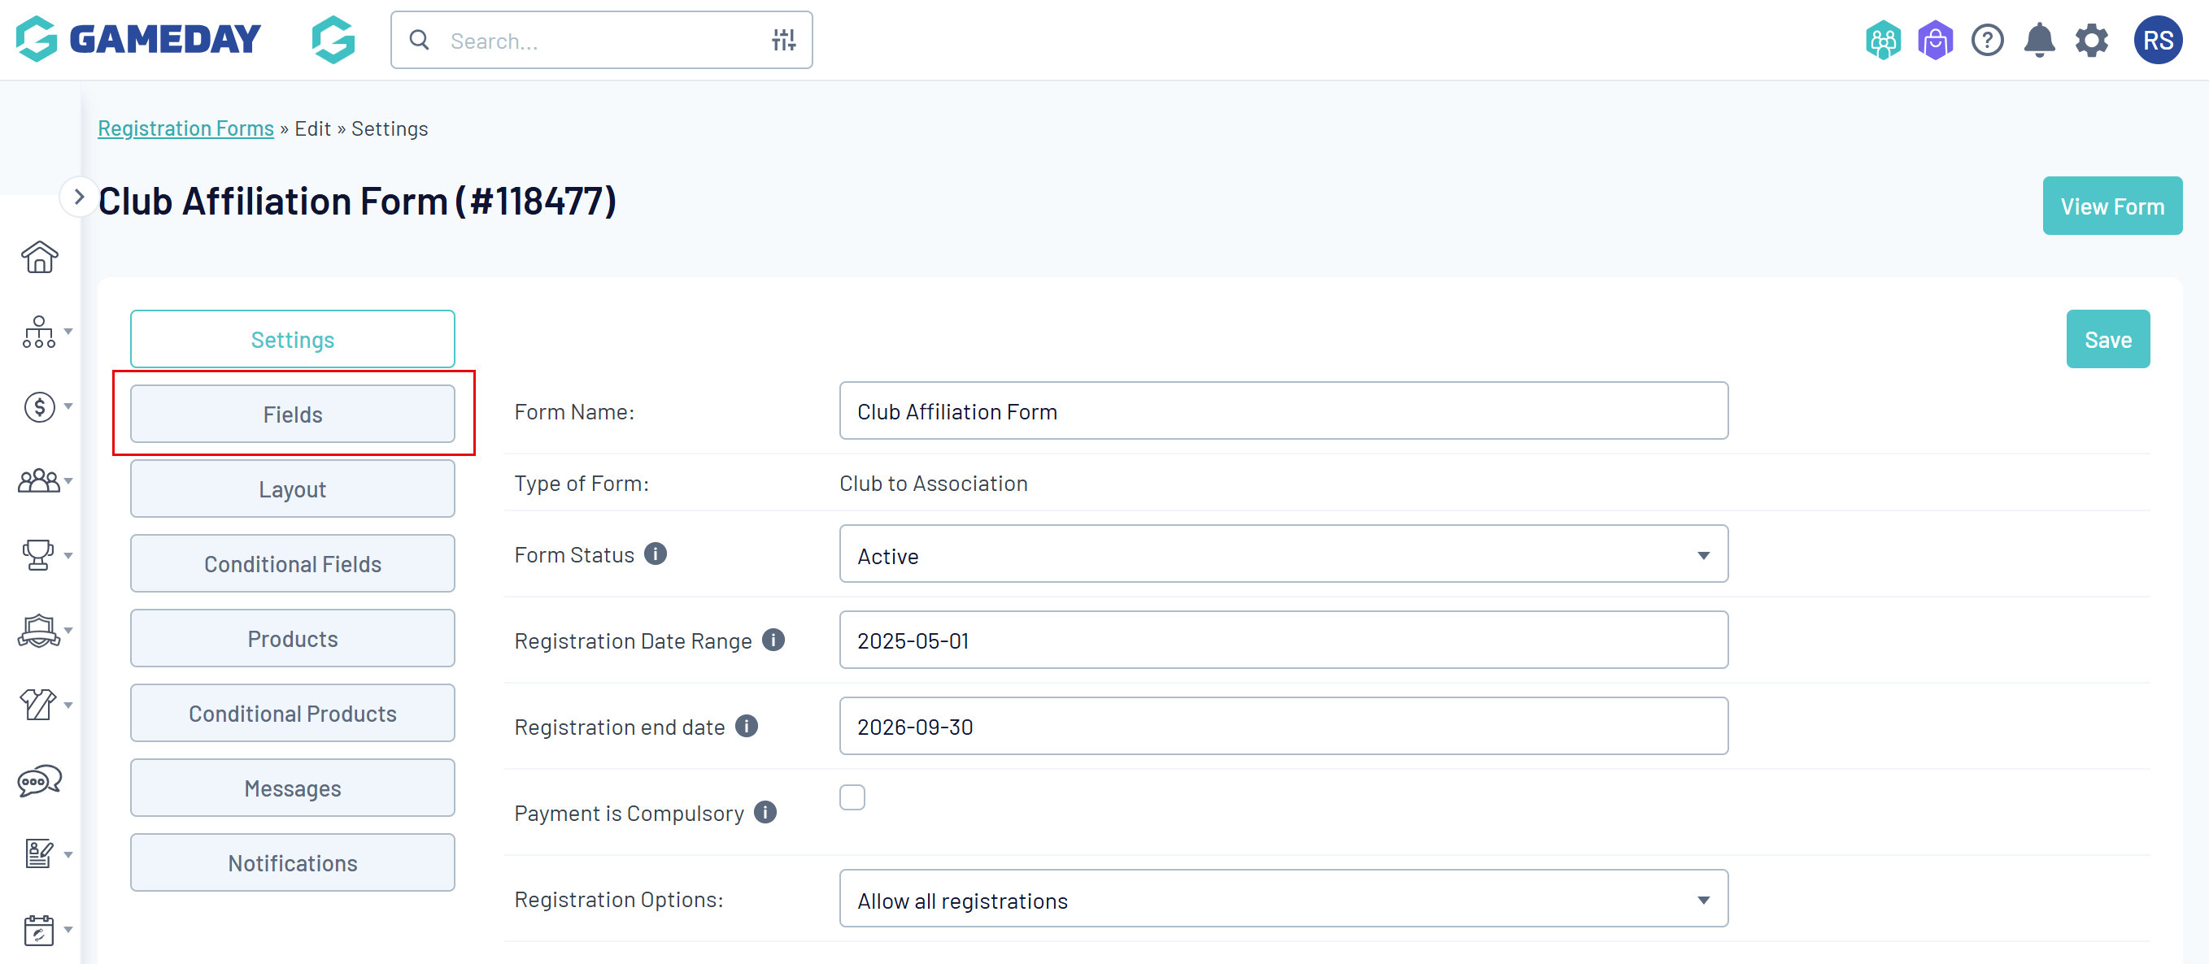Open the Registration Options dropdown
Image resolution: width=2209 pixels, height=964 pixels.
pyautogui.click(x=1283, y=900)
